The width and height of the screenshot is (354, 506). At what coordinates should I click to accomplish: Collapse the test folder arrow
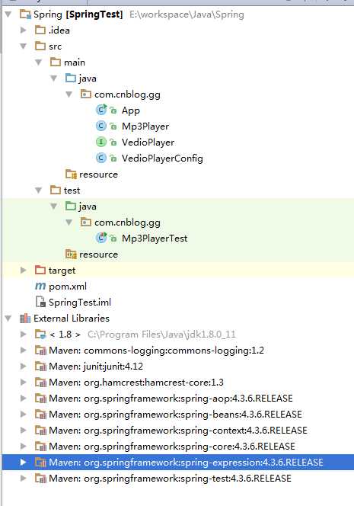click(x=39, y=191)
